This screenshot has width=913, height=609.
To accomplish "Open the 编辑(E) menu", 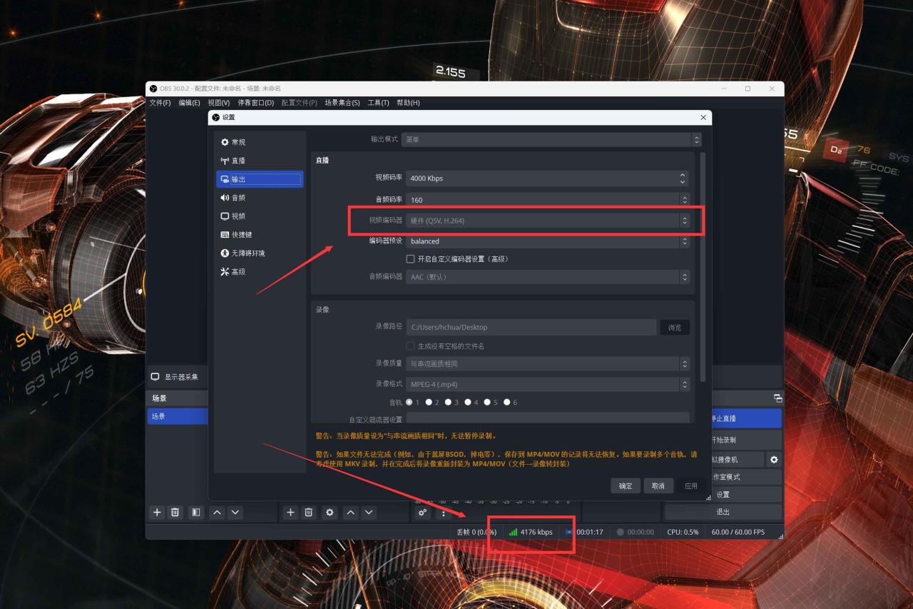I will click(x=189, y=103).
